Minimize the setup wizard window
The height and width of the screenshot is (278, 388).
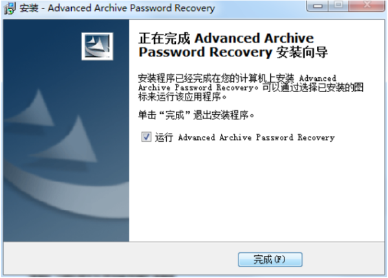point(318,6)
